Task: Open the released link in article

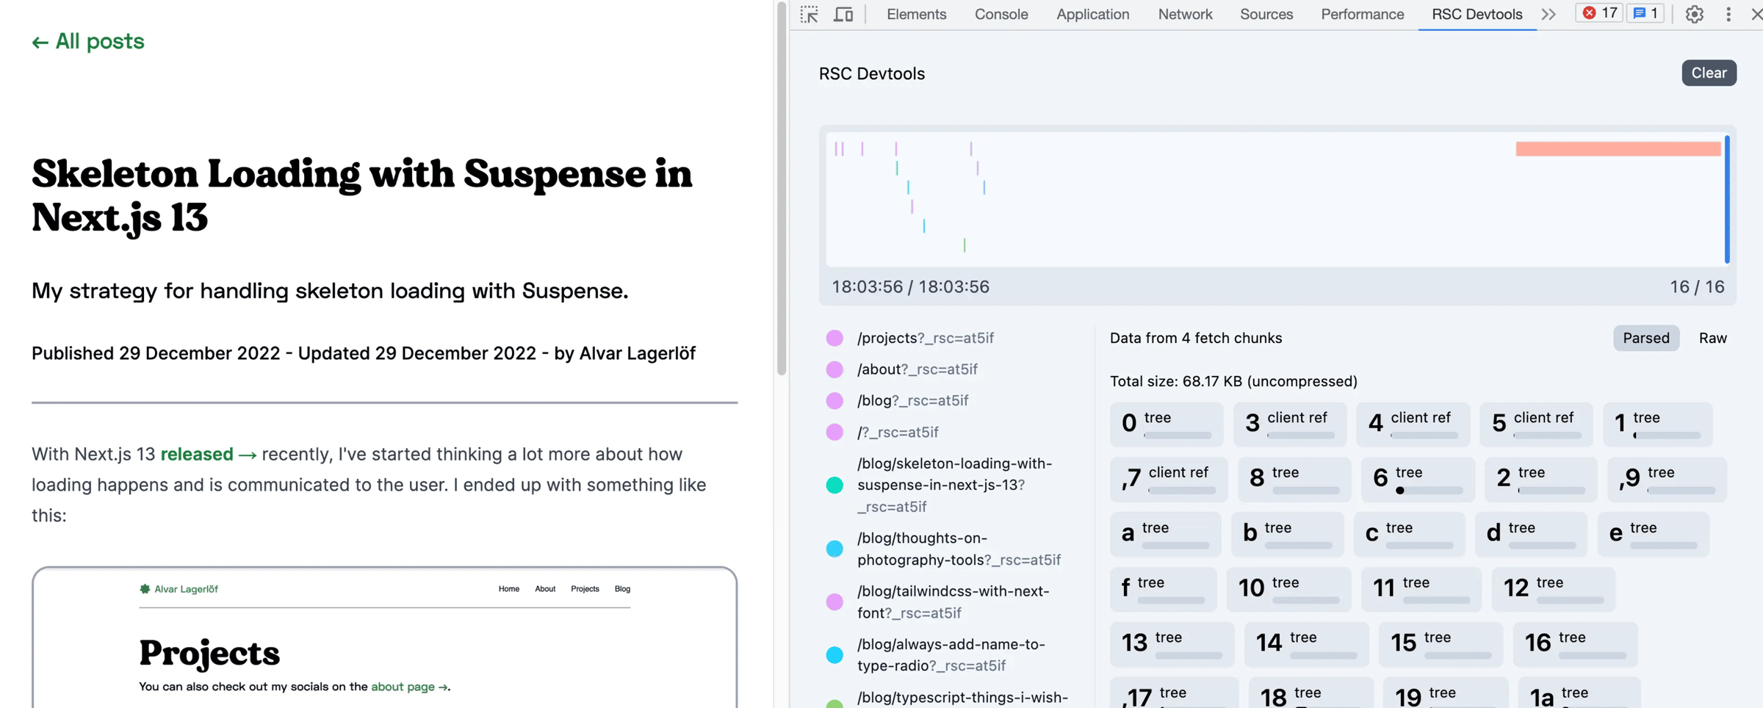Action: (208, 454)
